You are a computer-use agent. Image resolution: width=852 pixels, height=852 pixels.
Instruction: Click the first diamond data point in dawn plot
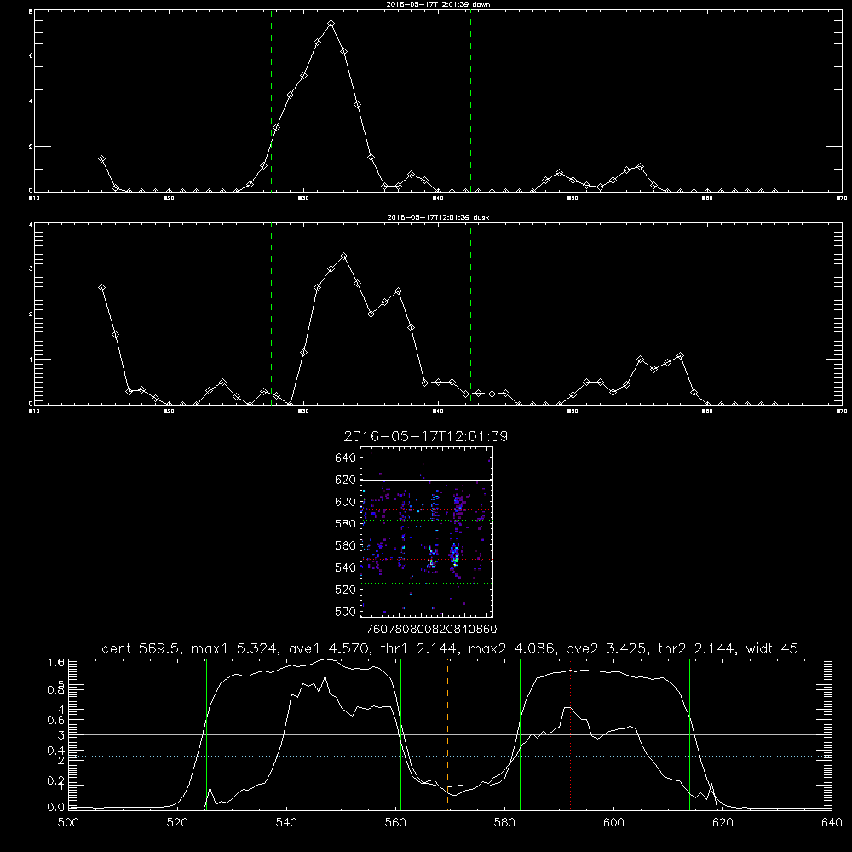coord(101,159)
